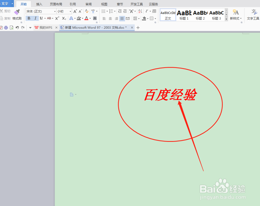Click the clear formatting eraser icon
This screenshot has width=260, height=206.
point(86,11)
